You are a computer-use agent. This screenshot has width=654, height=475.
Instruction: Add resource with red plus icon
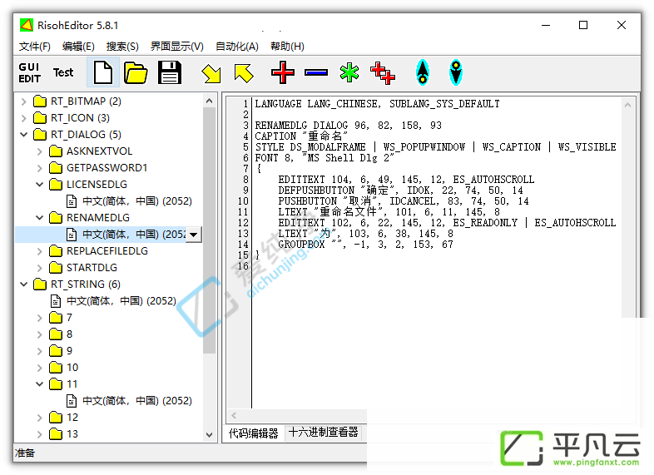point(283,72)
